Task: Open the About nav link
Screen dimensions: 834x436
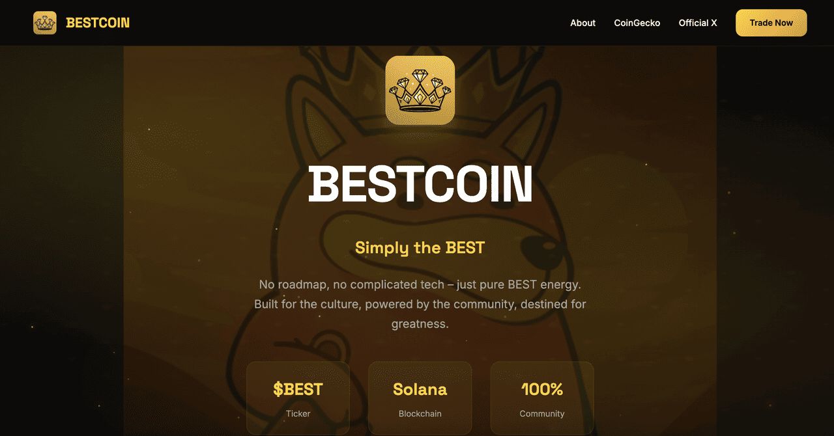Action: coord(582,23)
